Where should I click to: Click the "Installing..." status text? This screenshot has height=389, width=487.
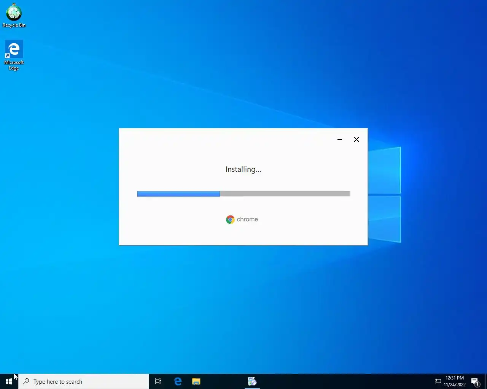[x=243, y=169]
